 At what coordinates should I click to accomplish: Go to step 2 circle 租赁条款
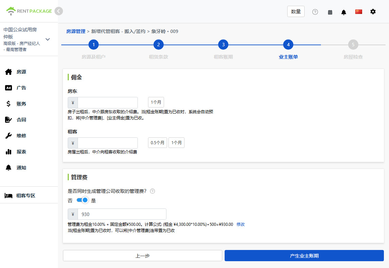point(159,45)
